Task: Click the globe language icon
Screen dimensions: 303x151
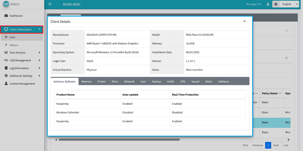Action: click(x=276, y=4)
